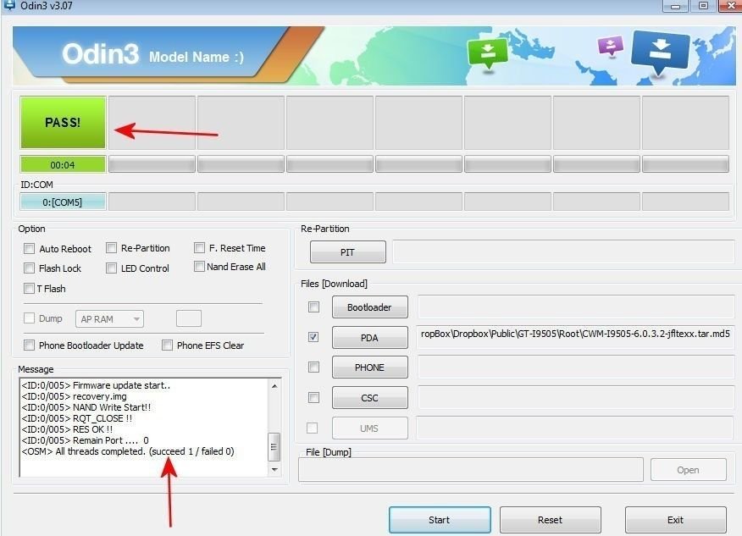Click the purple transfer icon in banner
This screenshot has width=742, height=536.
point(611,47)
